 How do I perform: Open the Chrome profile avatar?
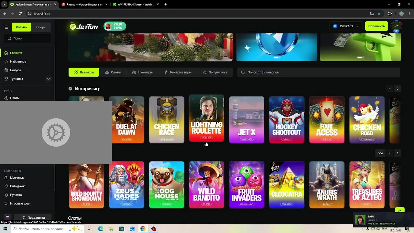click(x=401, y=14)
